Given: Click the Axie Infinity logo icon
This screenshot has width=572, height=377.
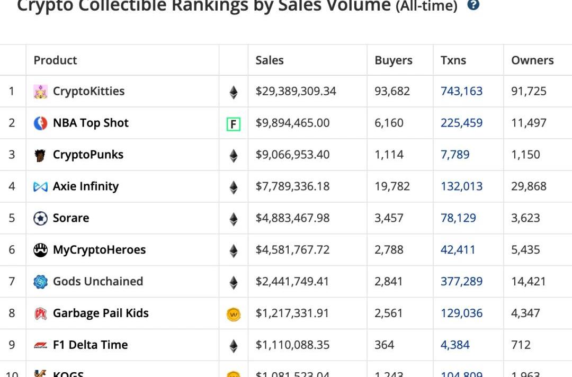Looking at the screenshot, I should [40, 187].
